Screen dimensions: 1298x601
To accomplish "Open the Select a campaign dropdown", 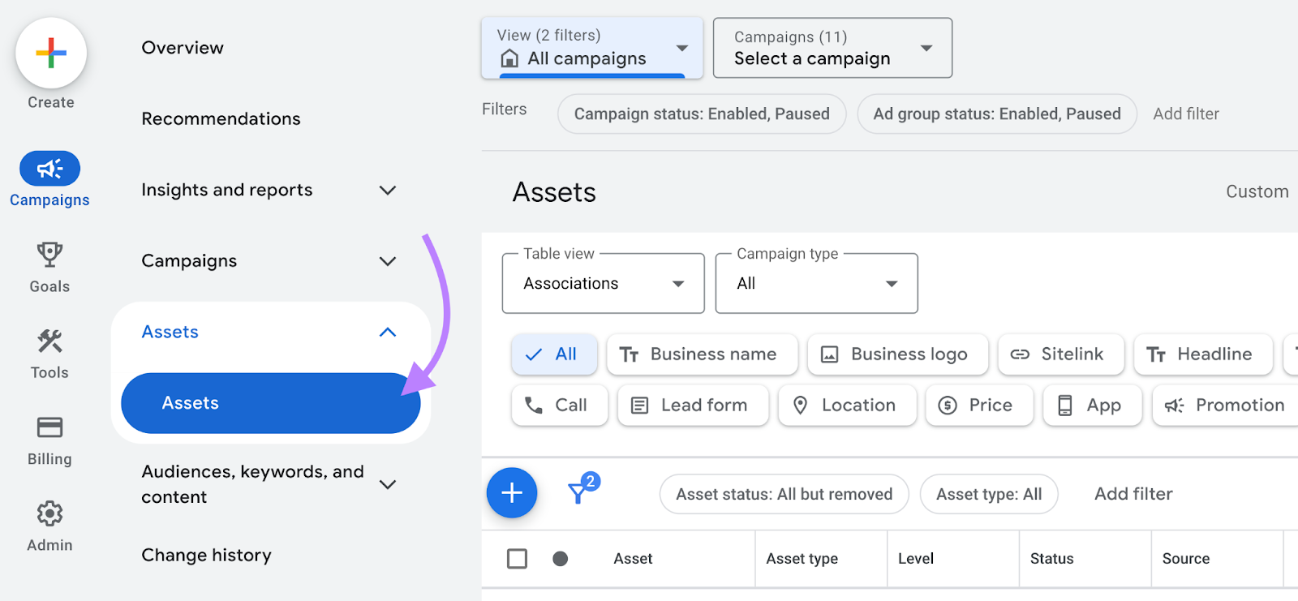I will [x=832, y=48].
